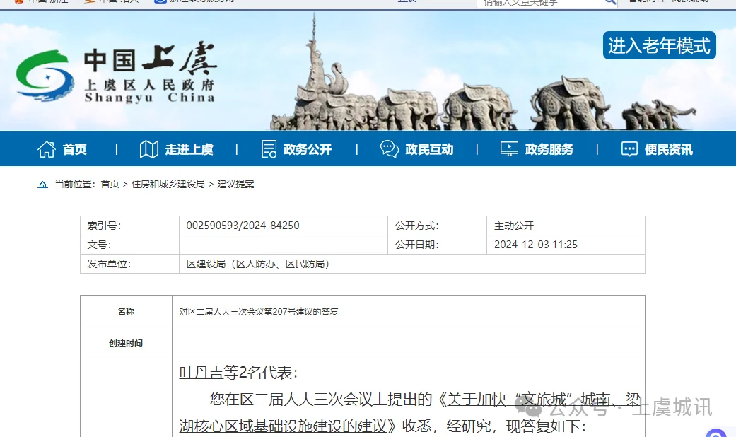Click underlined text 湖核心区域基础设施建设的建议
Viewport: 736px width, 437px height.
pos(283,426)
